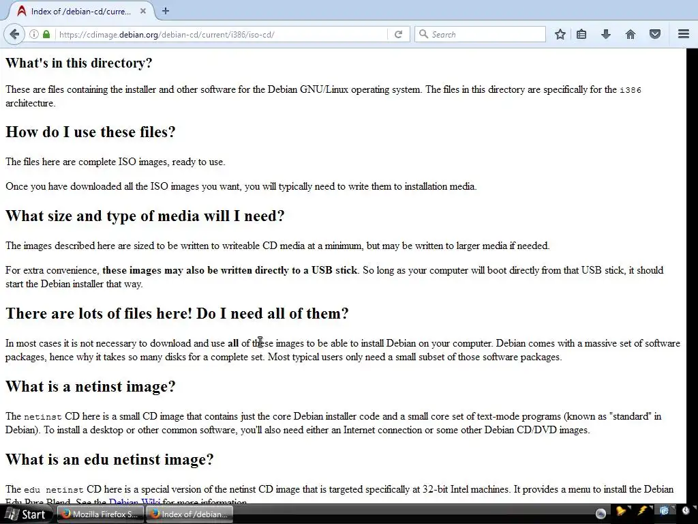Follow the Debian Wiki link
The width and height of the screenshot is (698, 524).
134,502
